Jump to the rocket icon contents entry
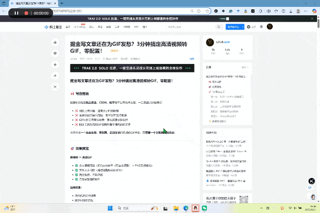This screenshot has width=320, height=213. point(217,91)
